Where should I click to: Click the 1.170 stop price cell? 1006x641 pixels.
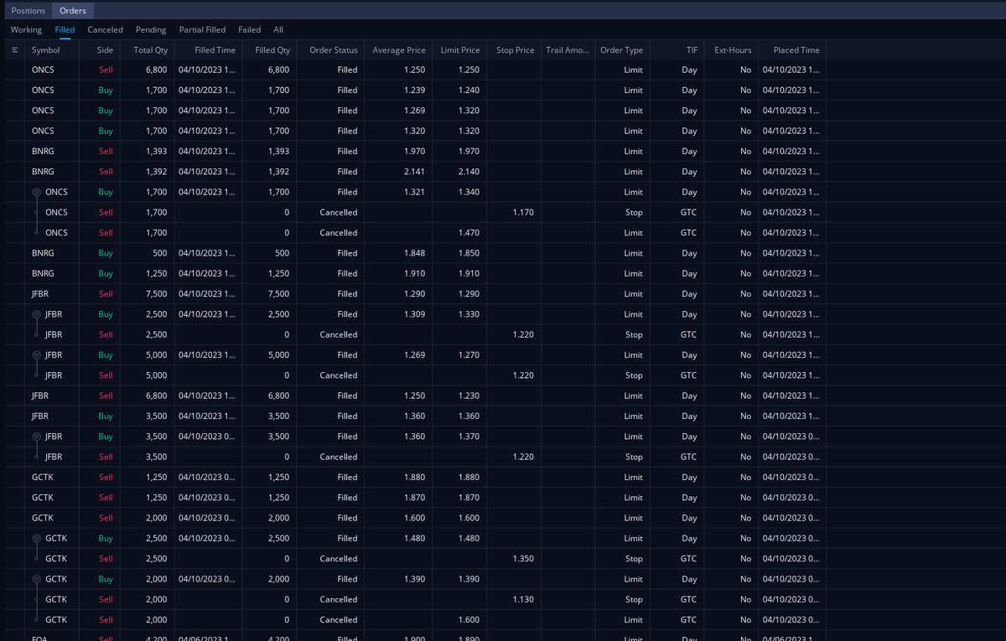pyautogui.click(x=523, y=212)
